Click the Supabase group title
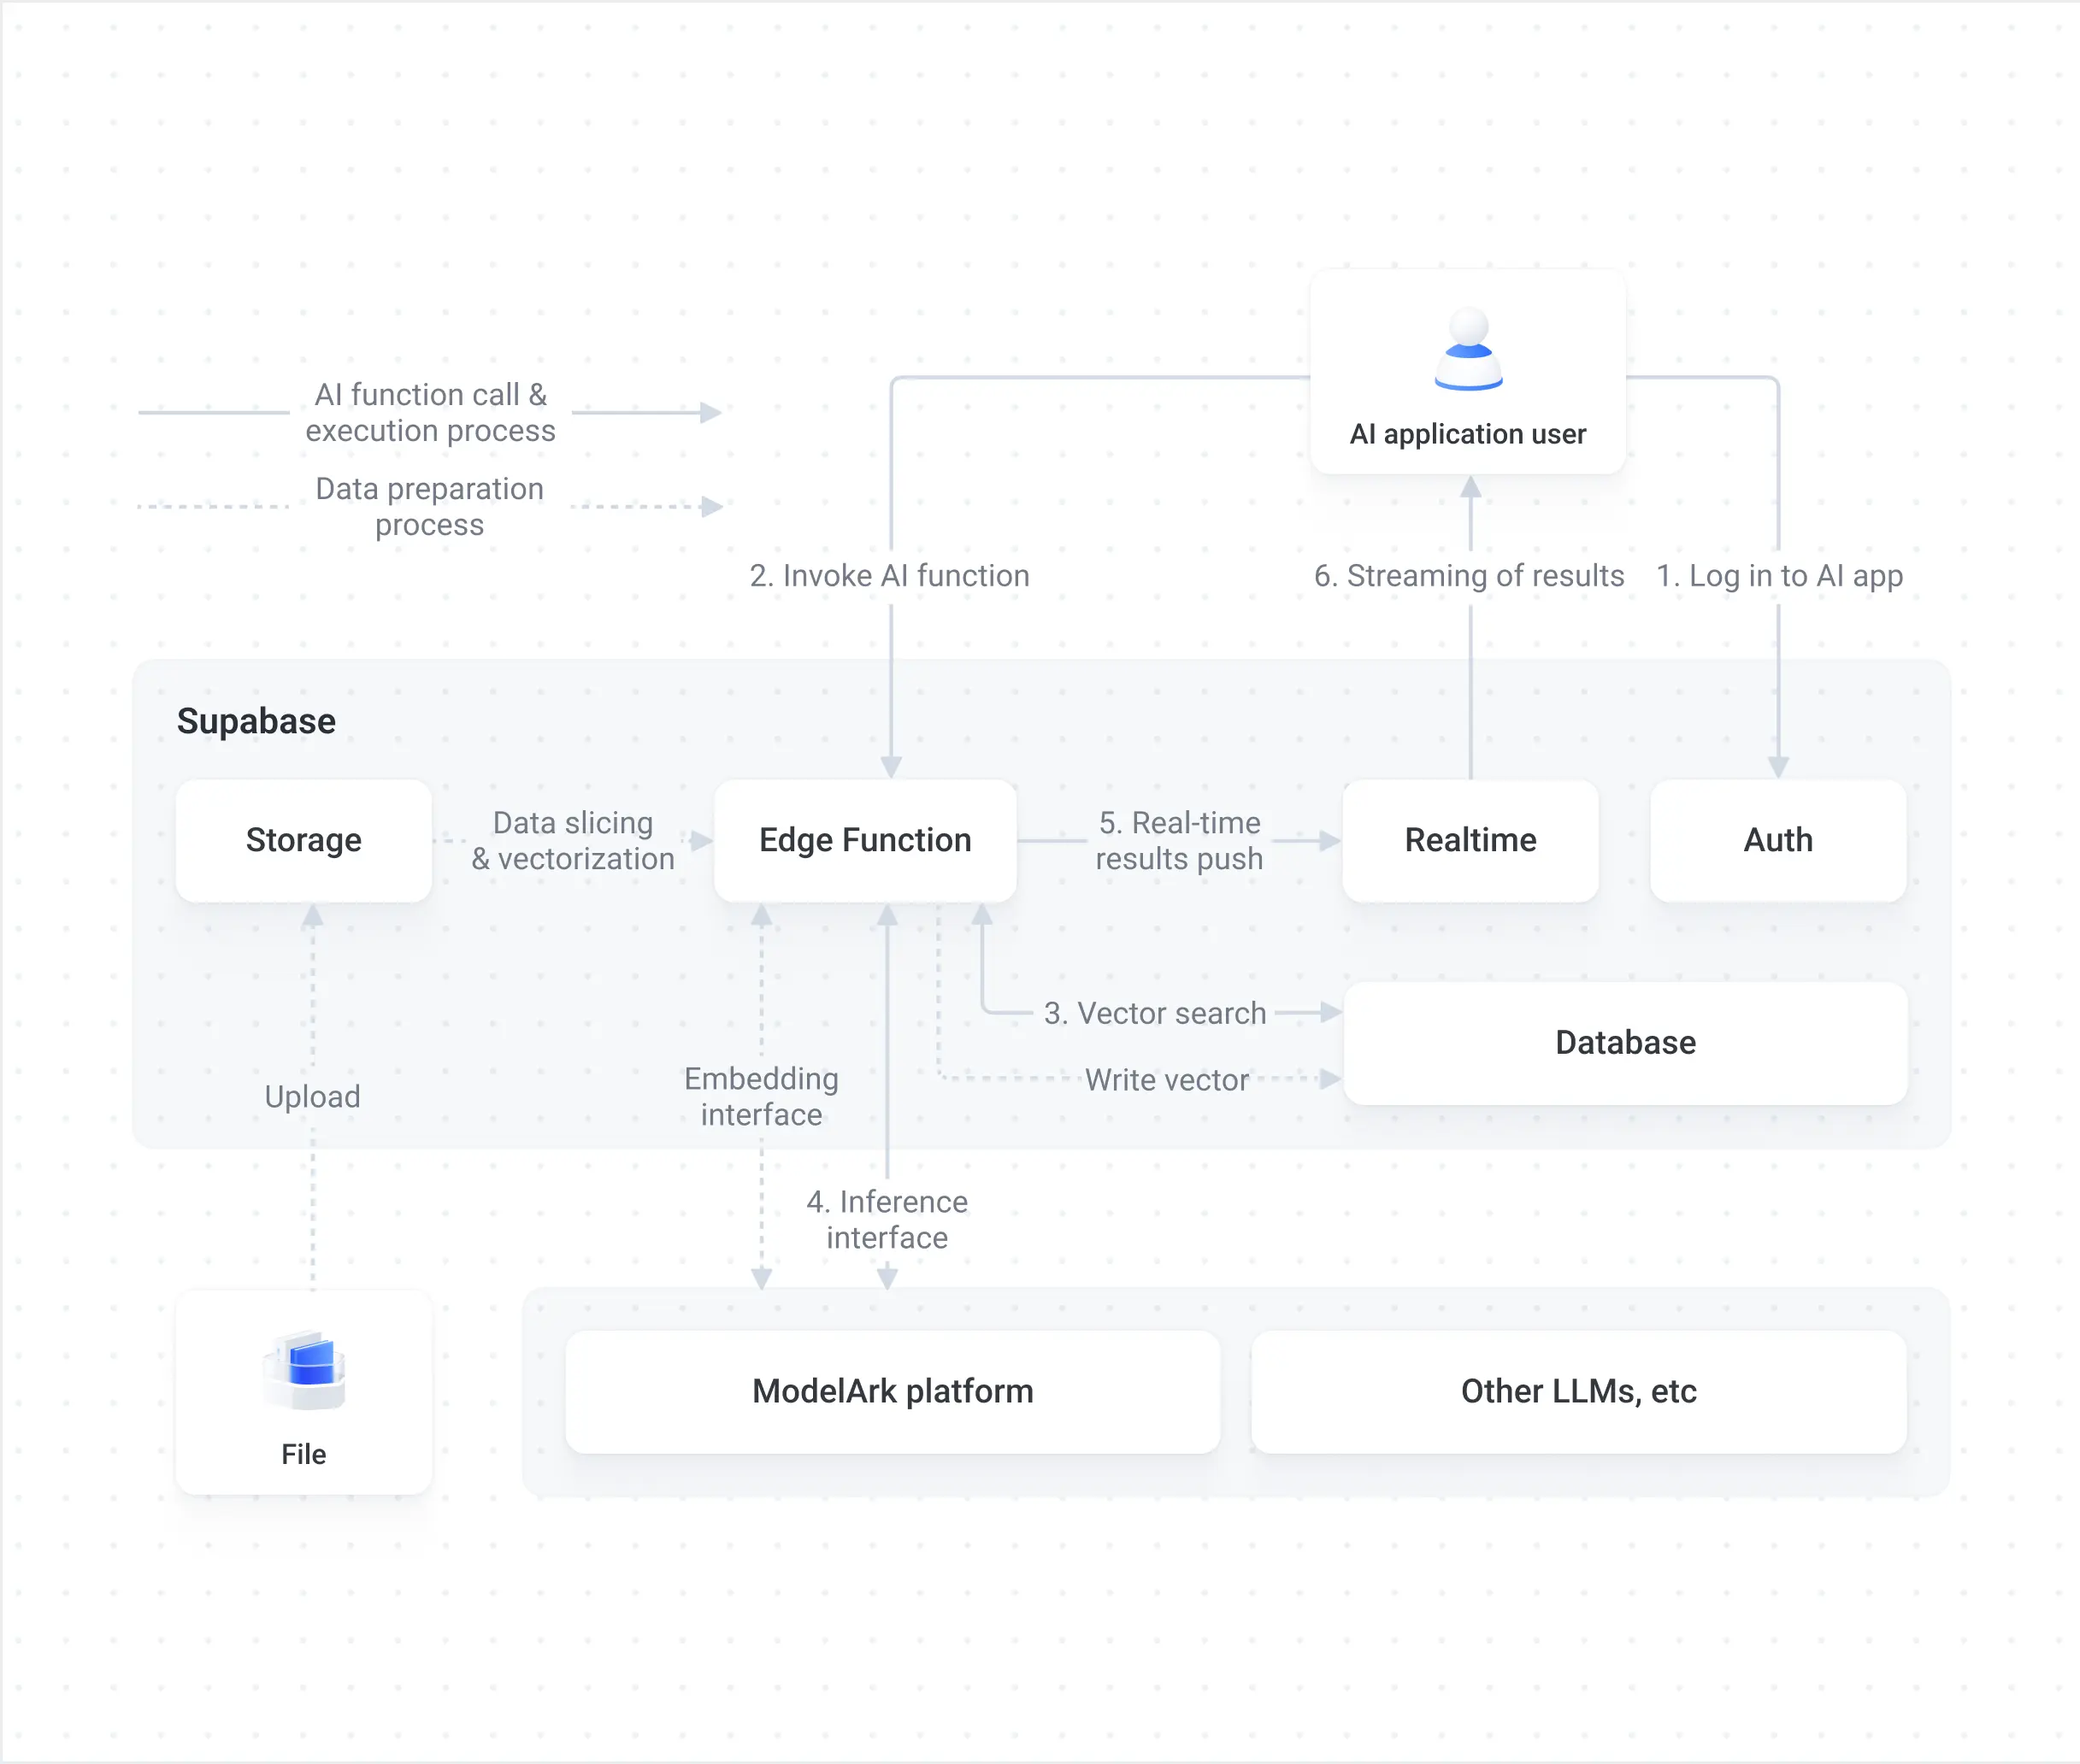The height and width of the screenshot is (1764, 2080). pyautogui.click(x=256, y=721)
